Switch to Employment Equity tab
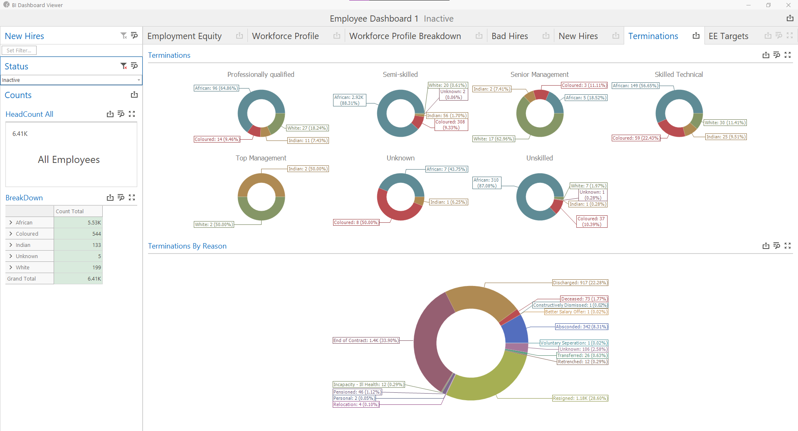 tap(185, 36)
